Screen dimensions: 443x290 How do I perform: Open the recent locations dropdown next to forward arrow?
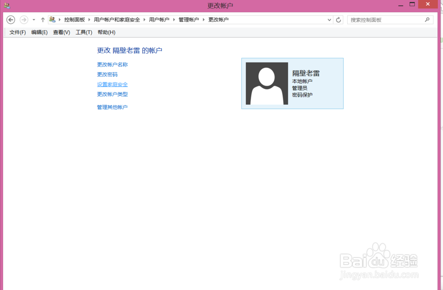pyautogui.click(x=33, y=20)
